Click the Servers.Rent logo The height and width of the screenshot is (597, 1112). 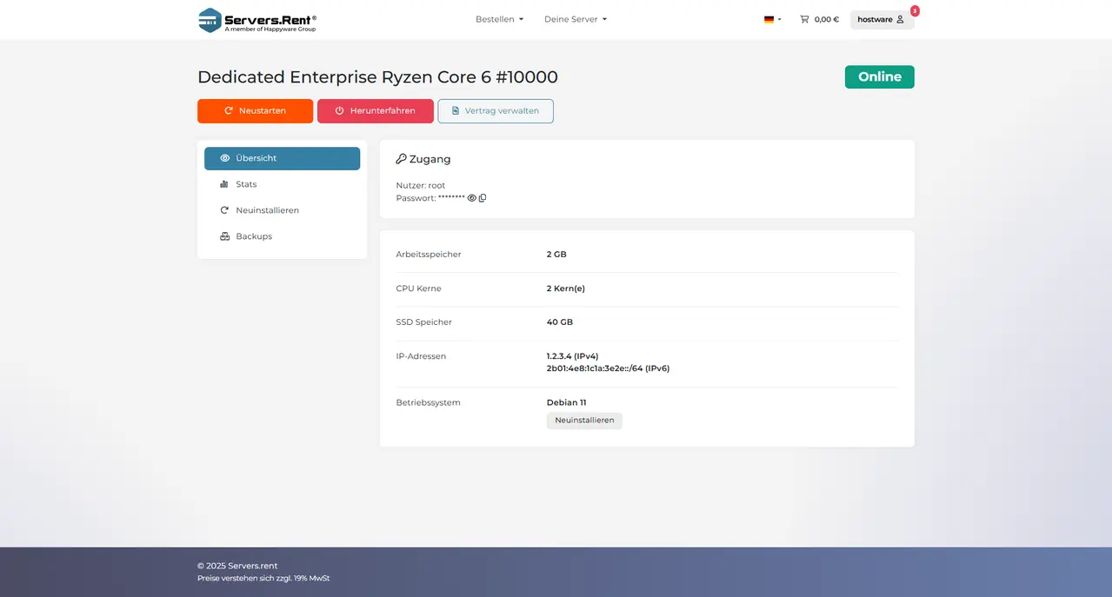(257, 20)
